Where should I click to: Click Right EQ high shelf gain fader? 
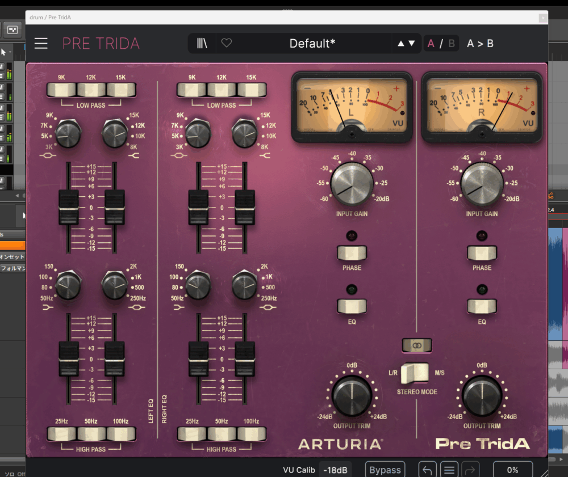(x=245, y=208)
